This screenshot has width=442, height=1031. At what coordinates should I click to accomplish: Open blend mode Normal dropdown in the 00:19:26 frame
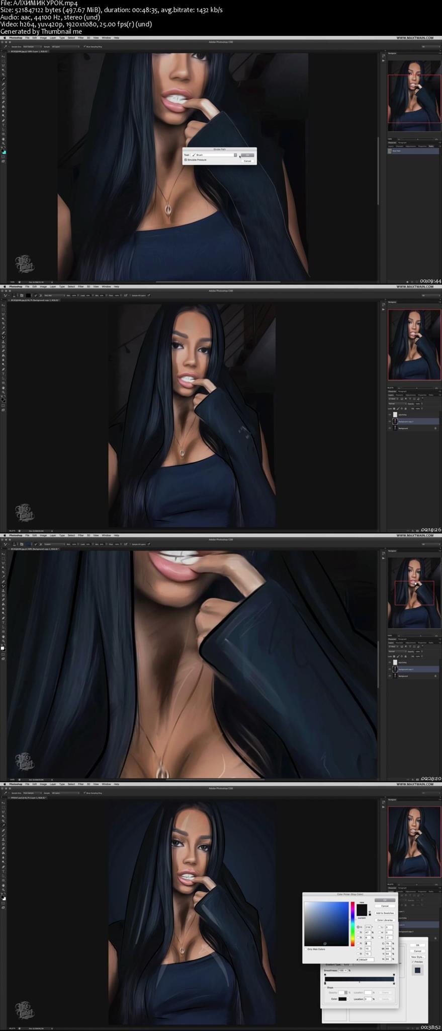(x=397, y=404)
